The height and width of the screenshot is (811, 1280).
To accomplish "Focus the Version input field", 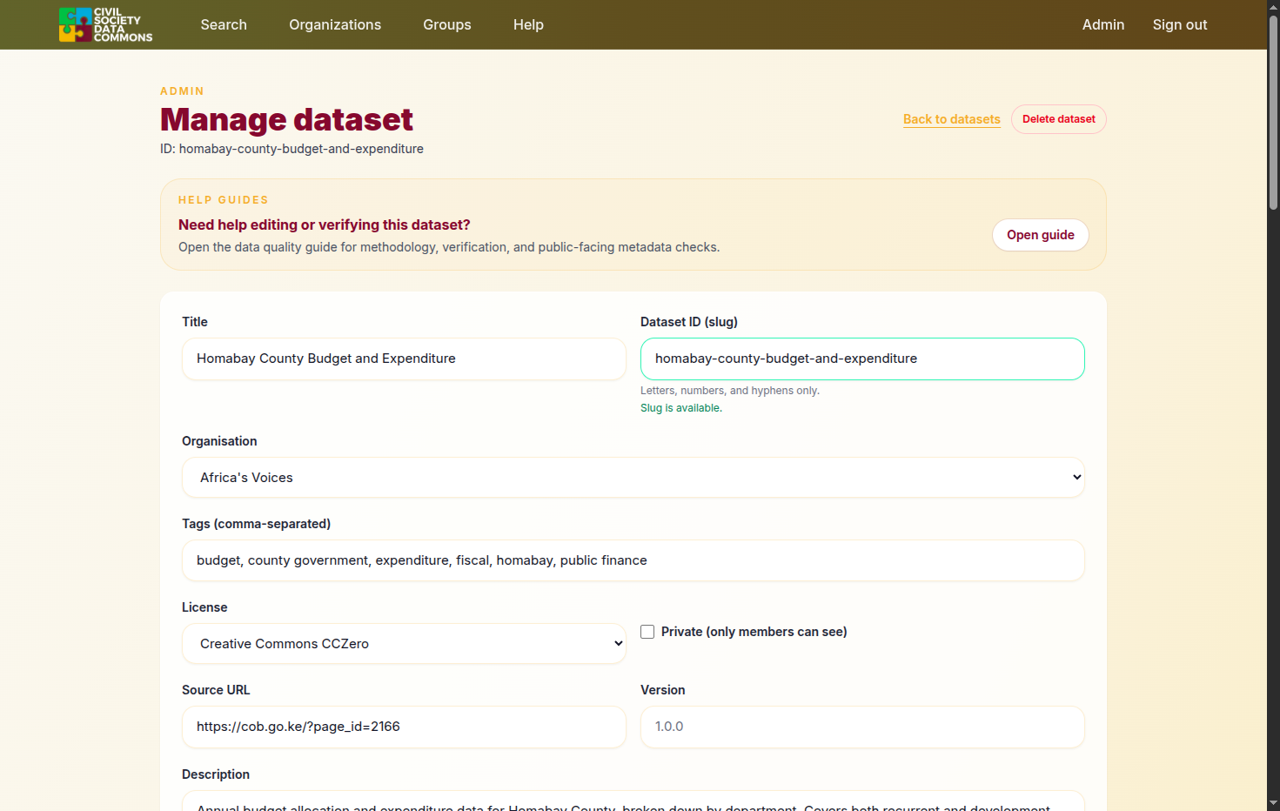I will (862, 727).
